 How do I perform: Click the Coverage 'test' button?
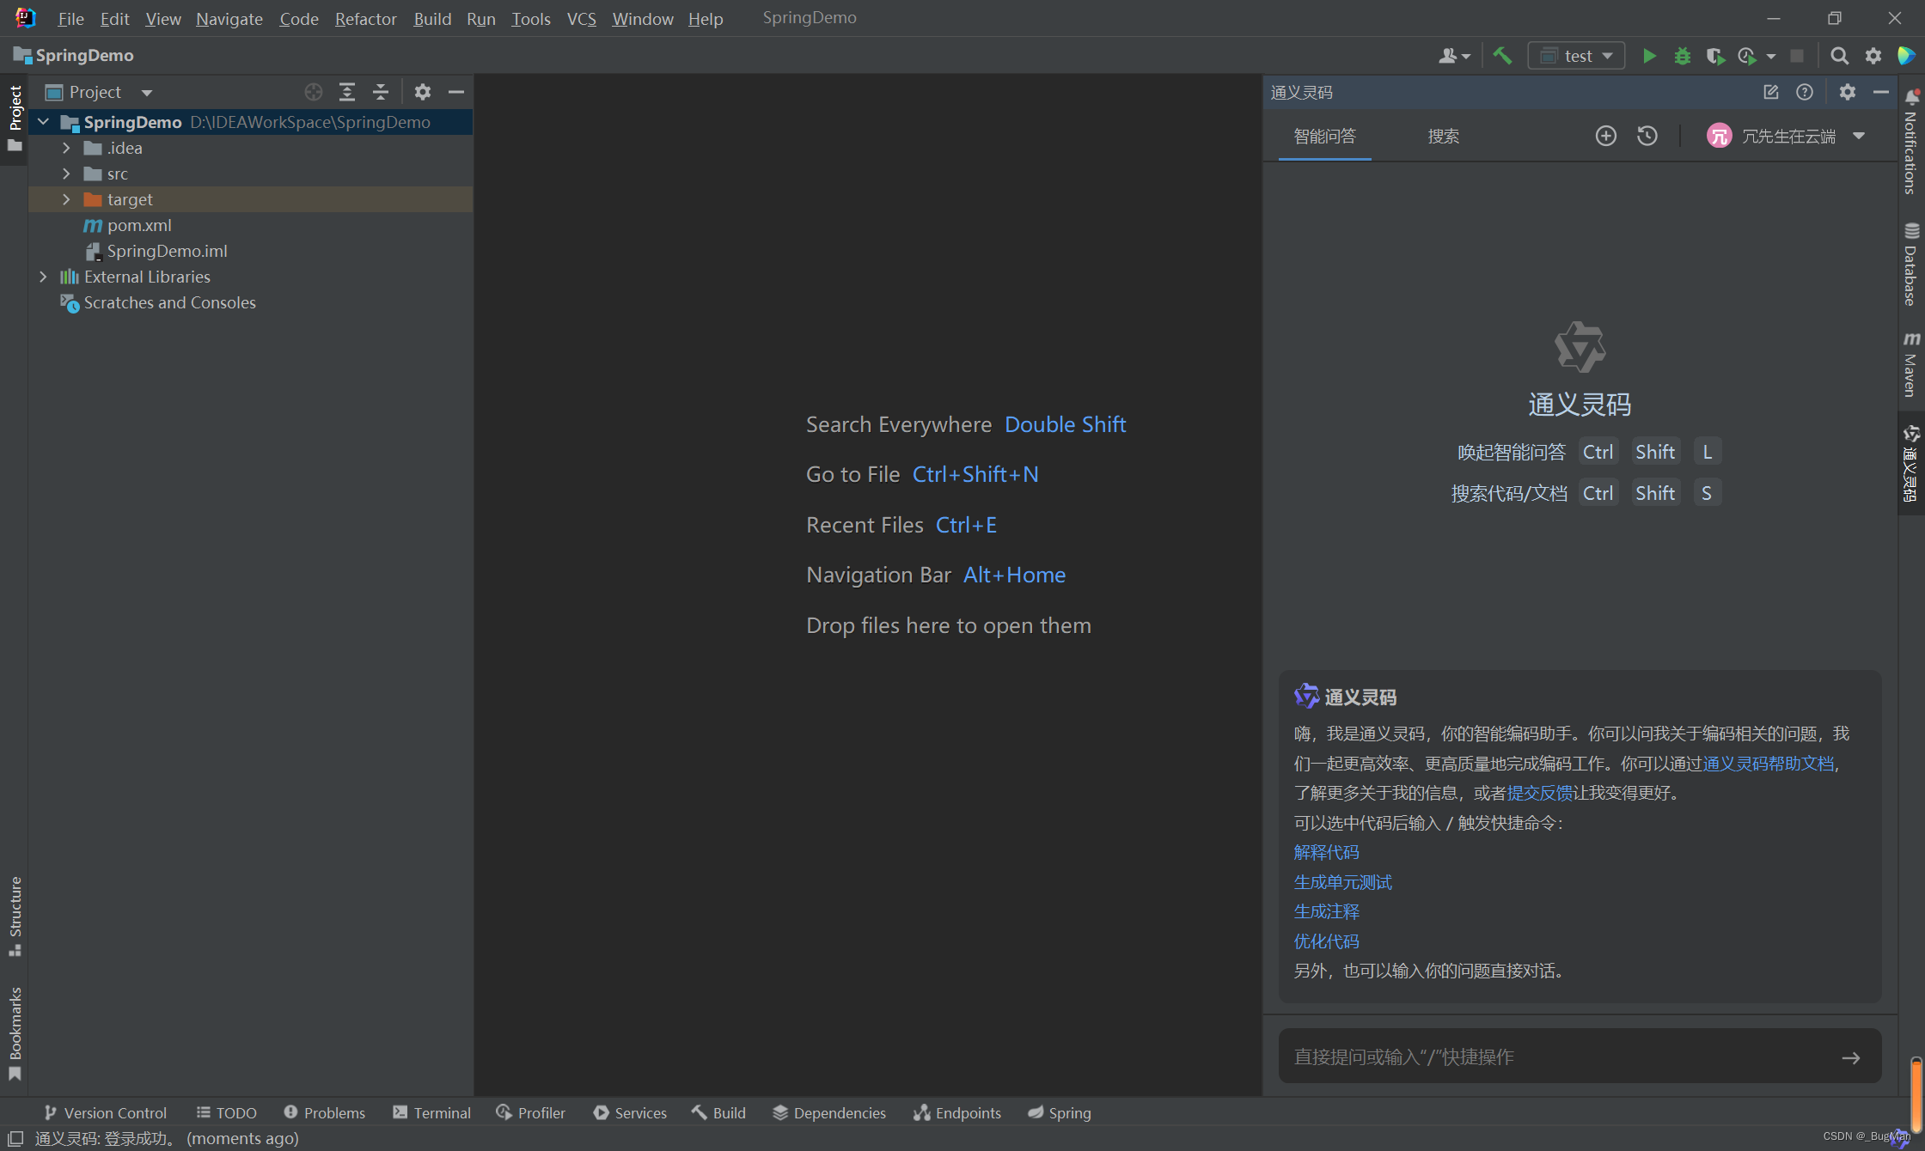[1715, 56]
